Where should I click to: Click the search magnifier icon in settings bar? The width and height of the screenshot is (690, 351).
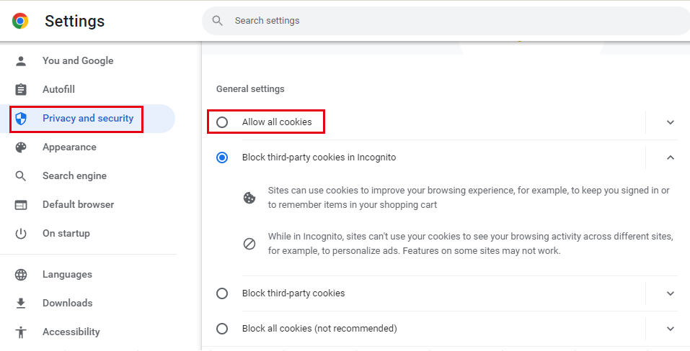tap(218, 21)
